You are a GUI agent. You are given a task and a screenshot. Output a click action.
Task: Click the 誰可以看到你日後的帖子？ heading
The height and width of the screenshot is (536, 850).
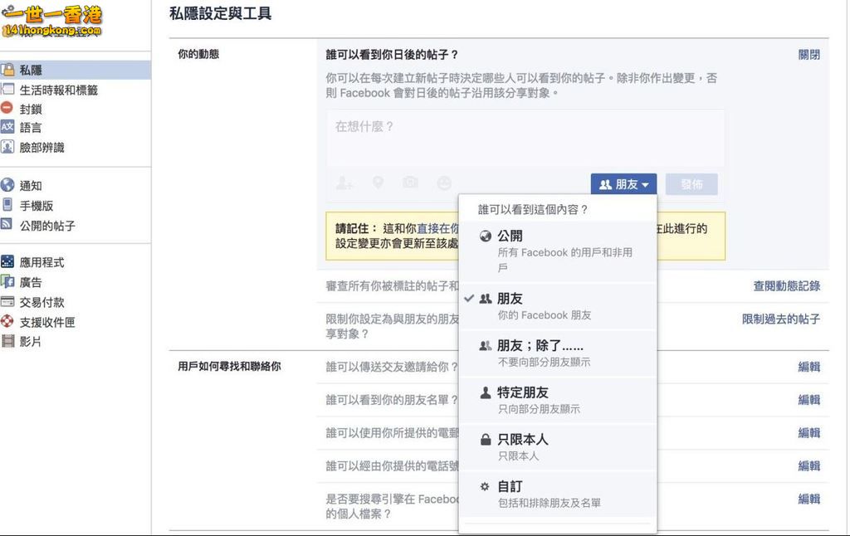(392, 55)
